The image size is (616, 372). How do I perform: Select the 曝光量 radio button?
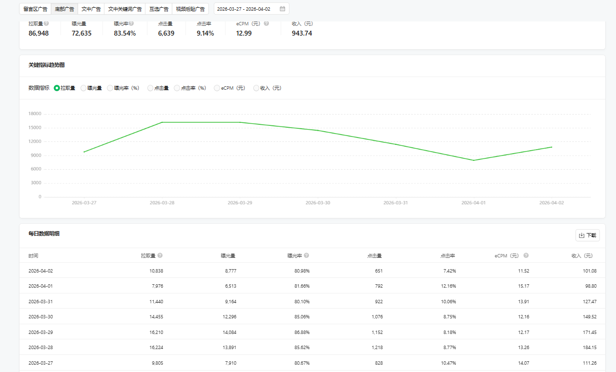(x=83, y=88)
